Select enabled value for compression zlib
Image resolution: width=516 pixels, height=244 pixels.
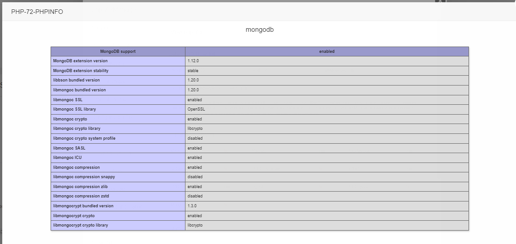tap(327, 187)
